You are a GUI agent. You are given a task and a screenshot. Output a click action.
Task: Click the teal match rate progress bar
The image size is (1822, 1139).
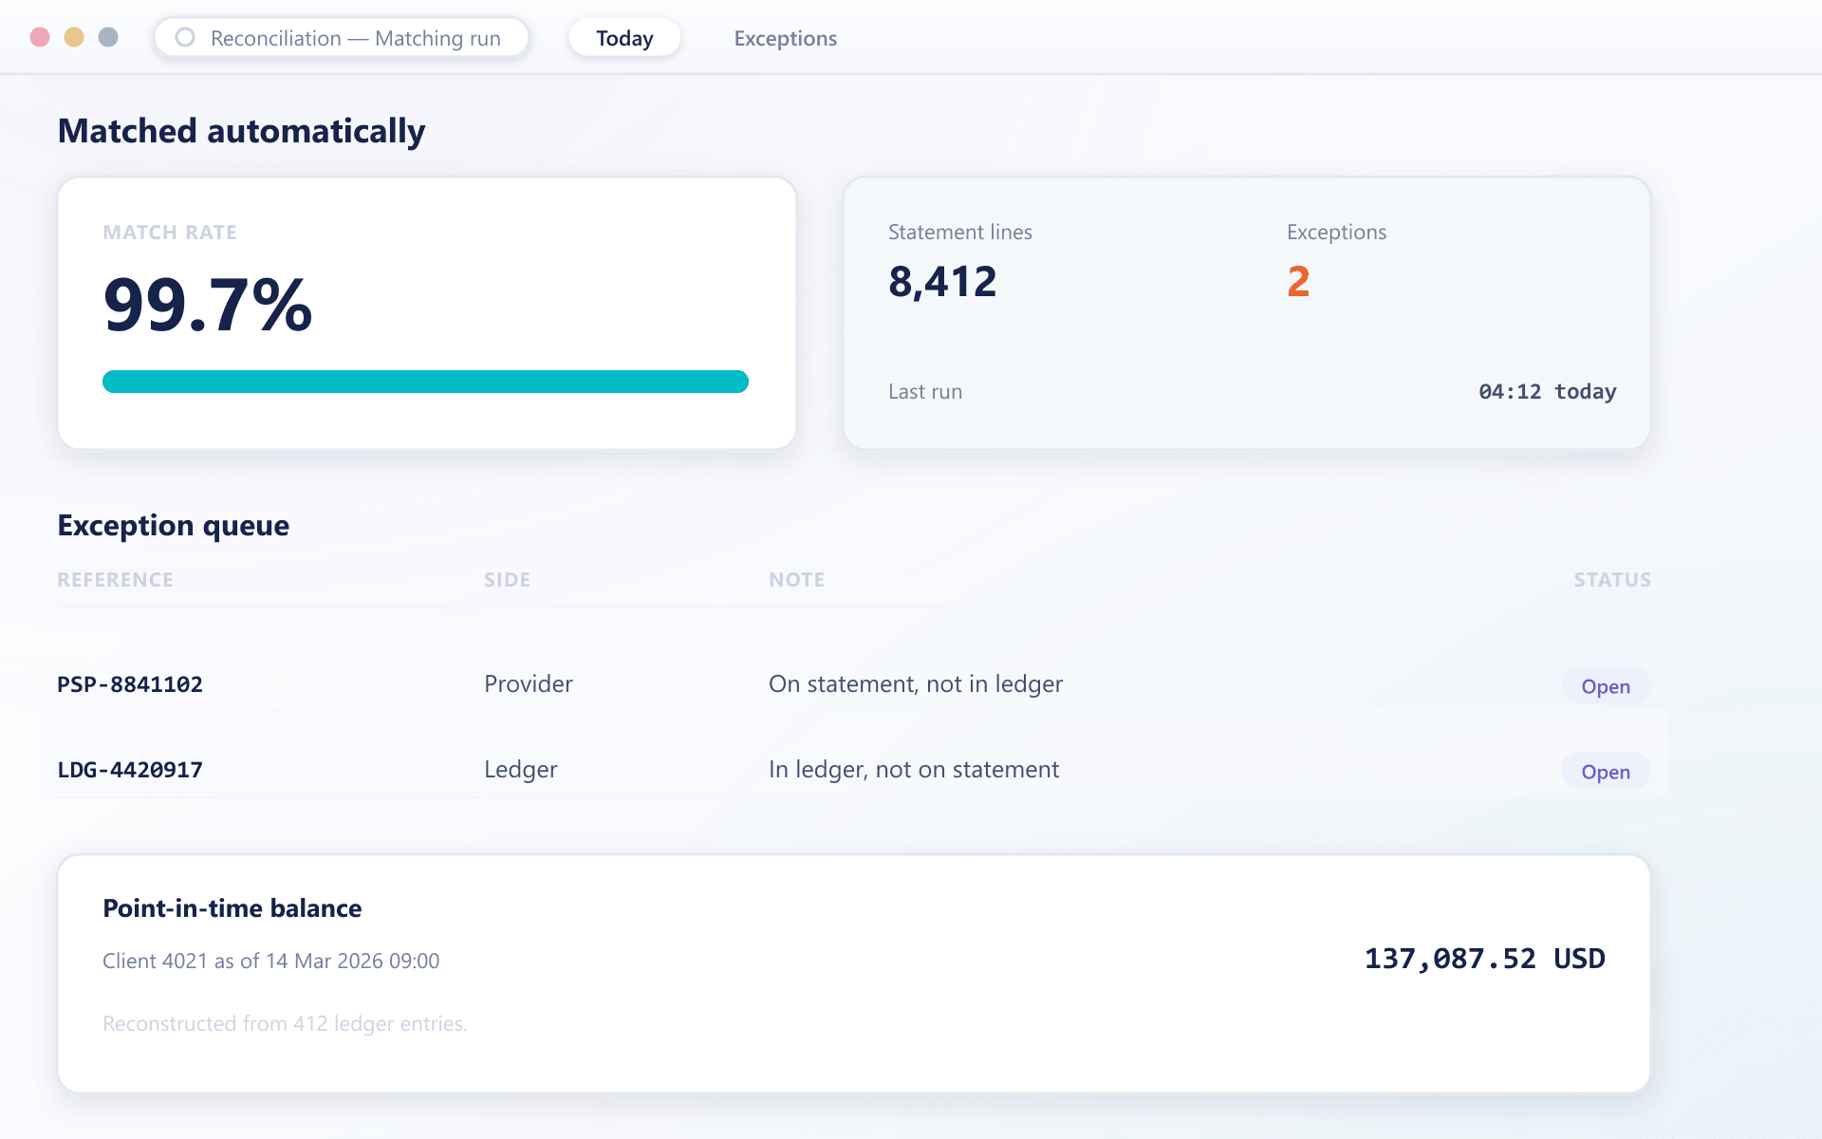425,382
